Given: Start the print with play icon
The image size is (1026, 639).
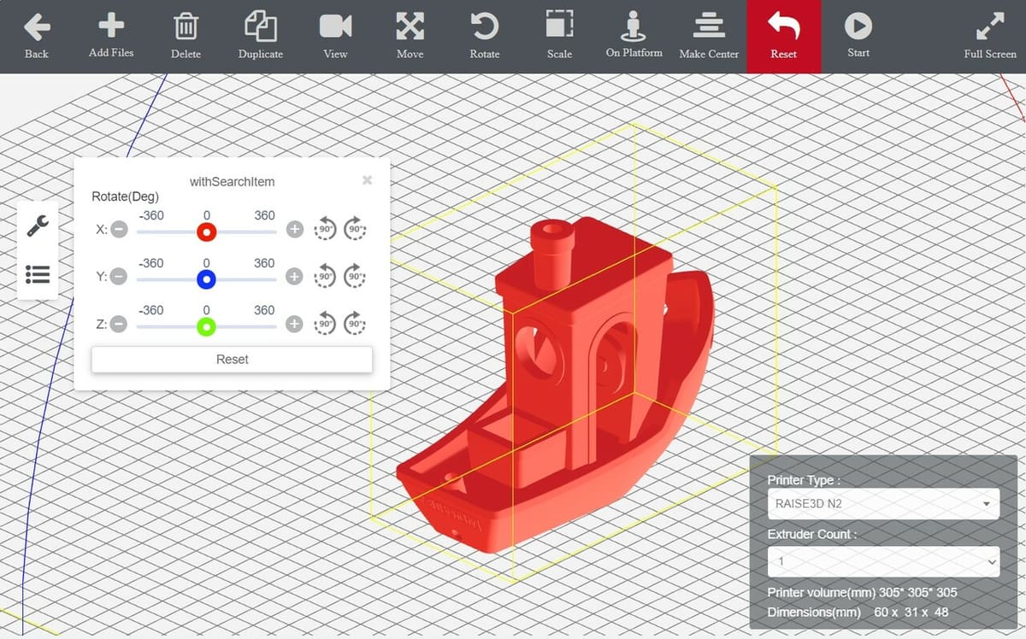Looking at the screenshot, I should 858,26.
